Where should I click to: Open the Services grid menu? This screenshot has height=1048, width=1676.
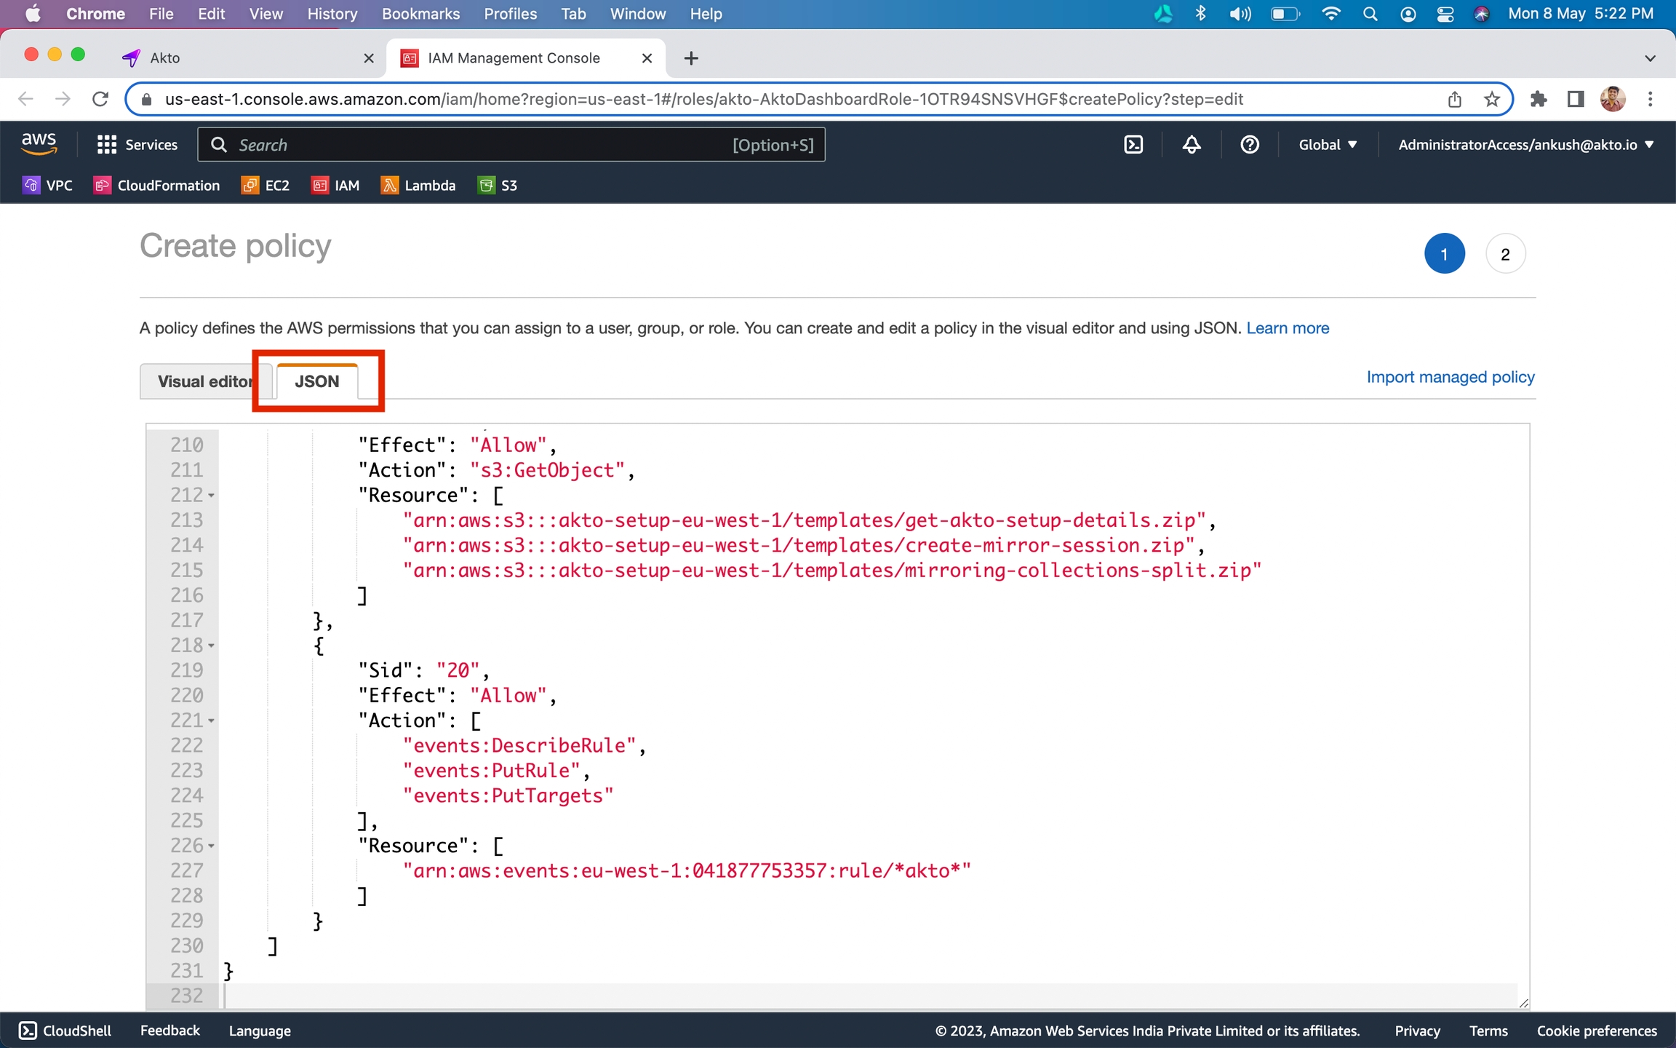[137, 145]
